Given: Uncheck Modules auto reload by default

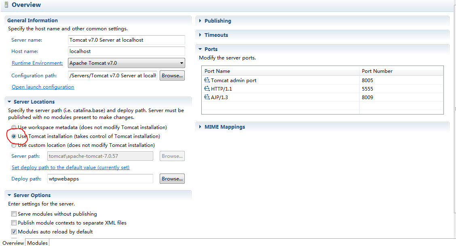Looking at the screenshot, I should [x=14, y=232].
